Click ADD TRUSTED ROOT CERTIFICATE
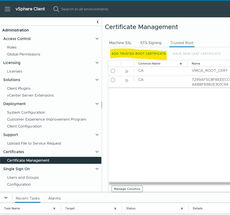 click(138, 53)
